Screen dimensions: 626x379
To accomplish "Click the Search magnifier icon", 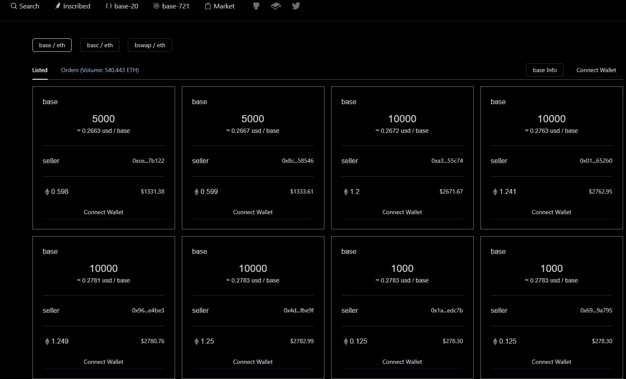I will [14, 6].
